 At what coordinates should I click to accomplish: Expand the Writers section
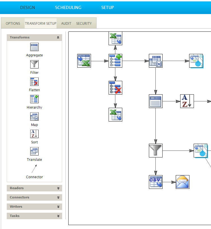pyautogui.click(x=58, y=207)
